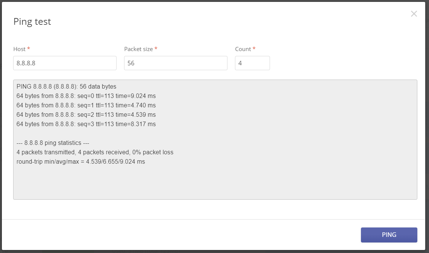Click the Count label

click(x=243, y=49)
